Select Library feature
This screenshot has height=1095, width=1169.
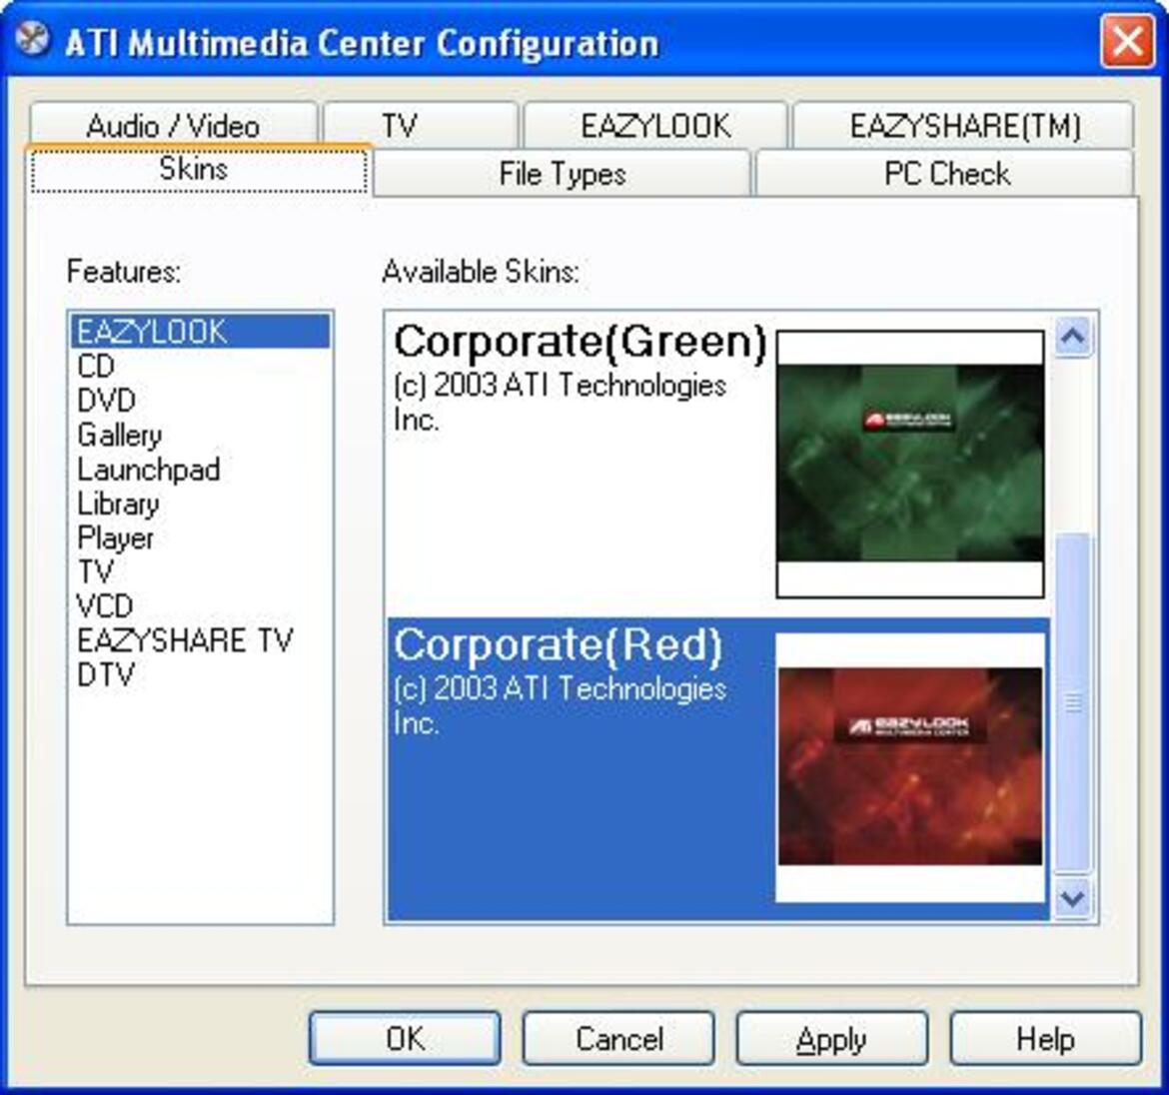tap(200, 504)
